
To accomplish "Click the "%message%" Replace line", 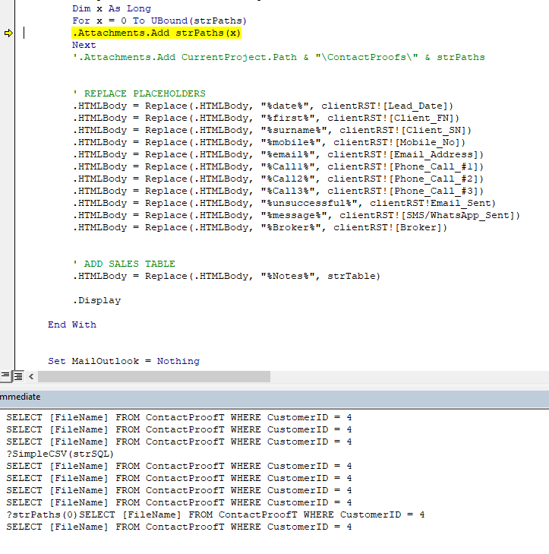I will 297,216.
